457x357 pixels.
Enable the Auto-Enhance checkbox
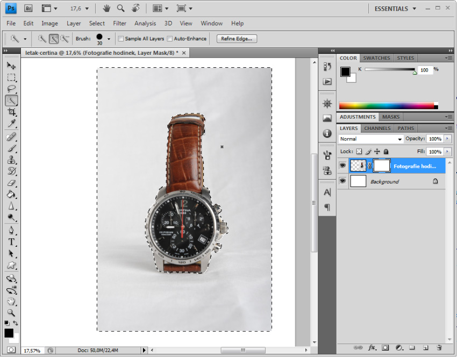coord(170,39)
